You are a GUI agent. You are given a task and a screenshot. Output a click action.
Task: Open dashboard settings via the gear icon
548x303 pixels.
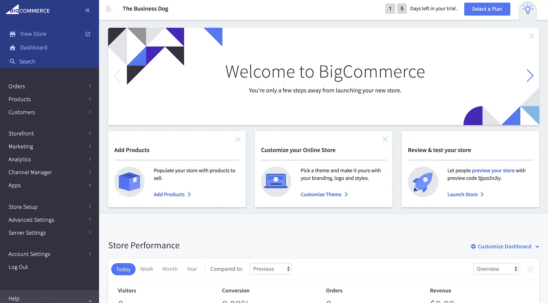tap(531, 269)
